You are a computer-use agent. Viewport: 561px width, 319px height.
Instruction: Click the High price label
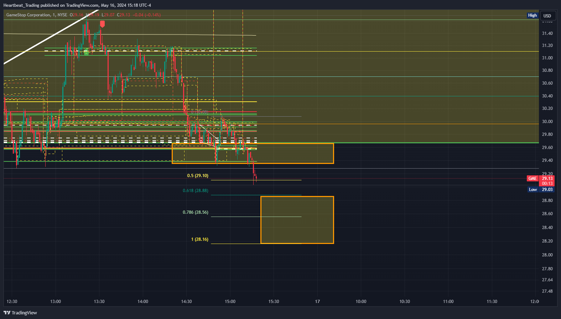click(x=532, y=15)
